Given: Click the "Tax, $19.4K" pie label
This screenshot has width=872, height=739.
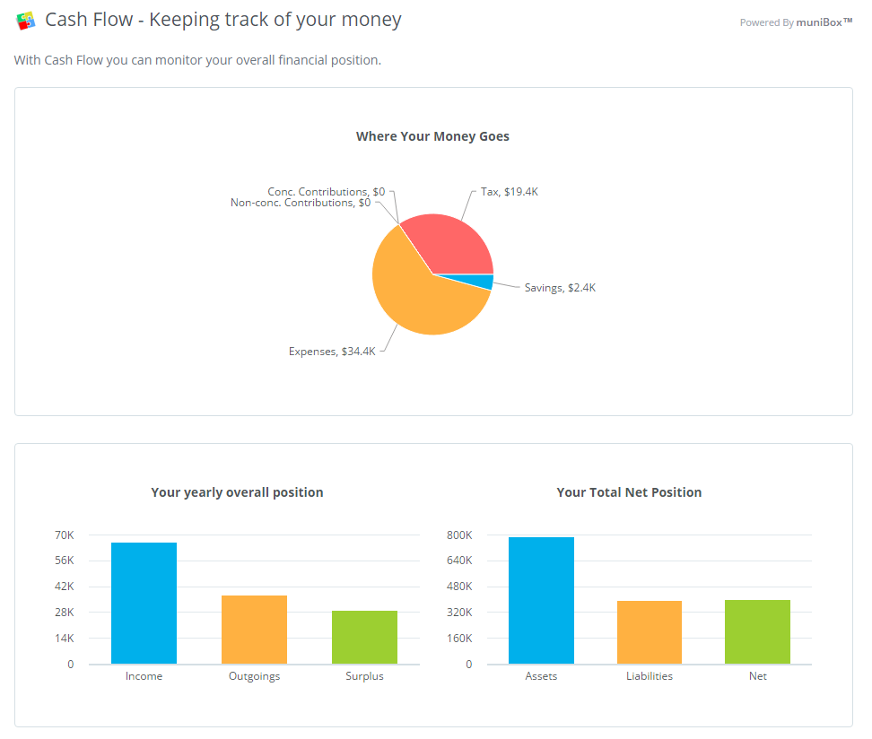Looking at the screenshot, I should point(510,192).
